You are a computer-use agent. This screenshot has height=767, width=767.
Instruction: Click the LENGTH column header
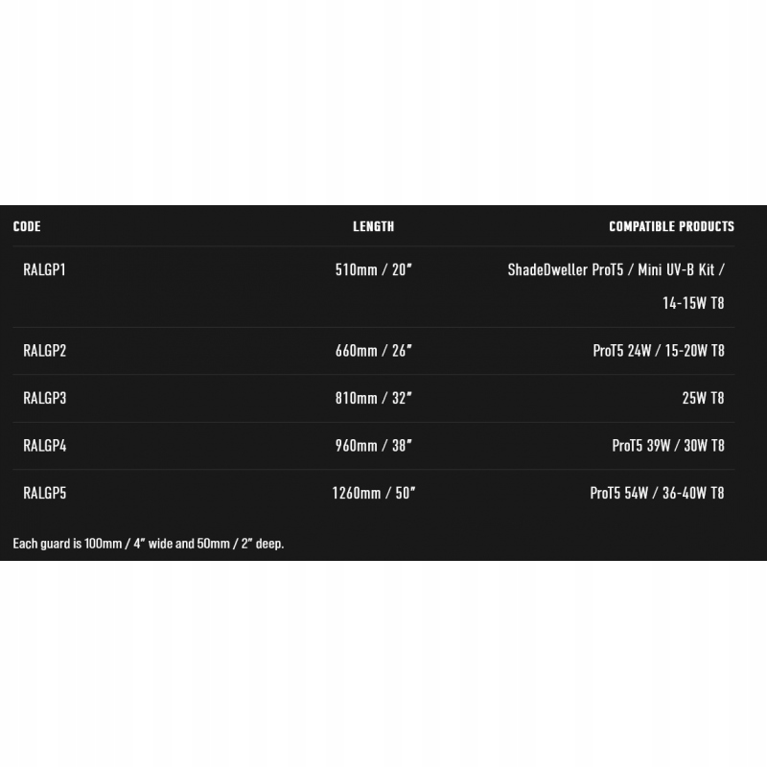pyautogui.click(x=373, y=227)
